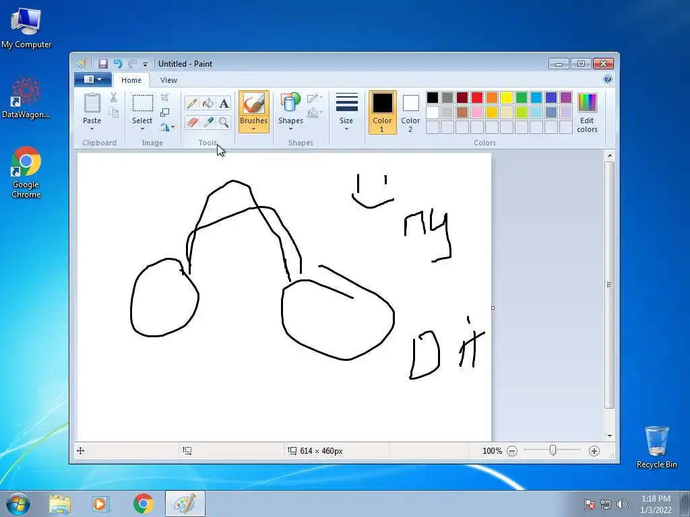Click the Cut scissors icon

coord(113,98)
